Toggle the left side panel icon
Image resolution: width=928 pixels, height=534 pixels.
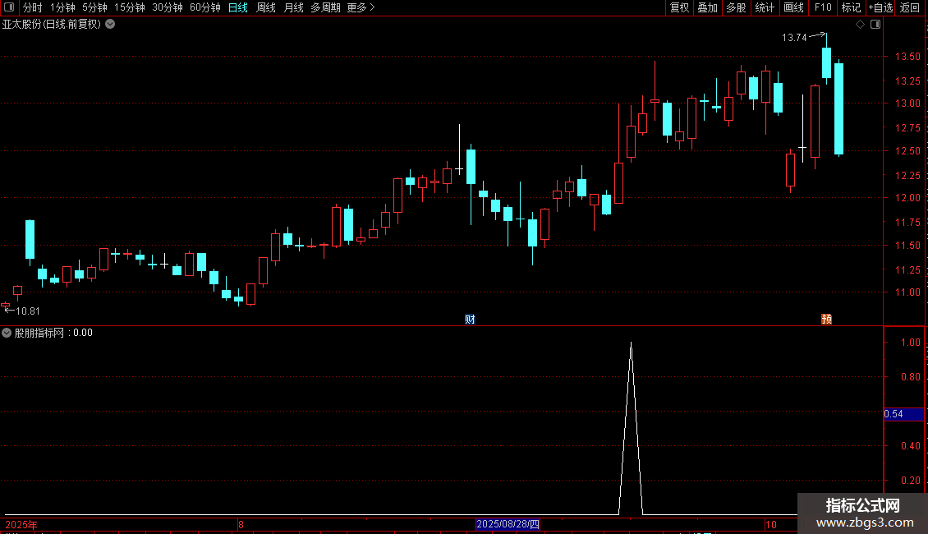(x=9, y=7)
